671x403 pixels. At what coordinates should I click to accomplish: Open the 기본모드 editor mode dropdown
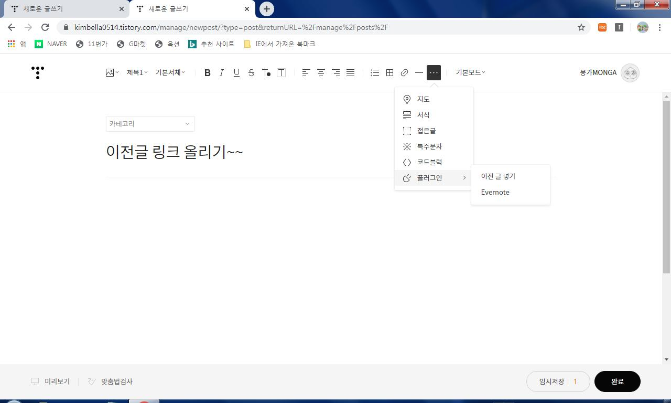[470, 72]
